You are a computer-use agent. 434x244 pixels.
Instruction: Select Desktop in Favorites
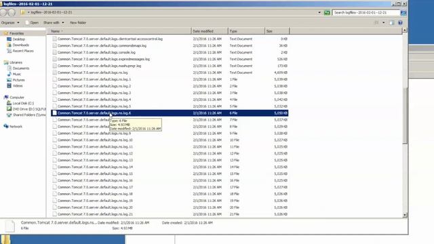(x=19, y=39)
